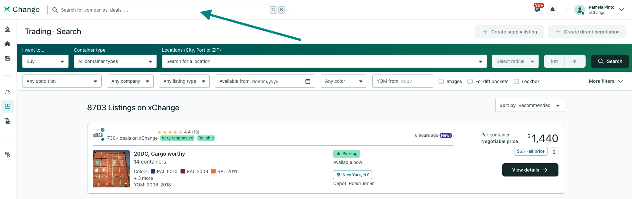The height and width of the screenshot is (199, 632).
Task: Click the plus icon in Create direct negotiation
Action: pos(558,32)
